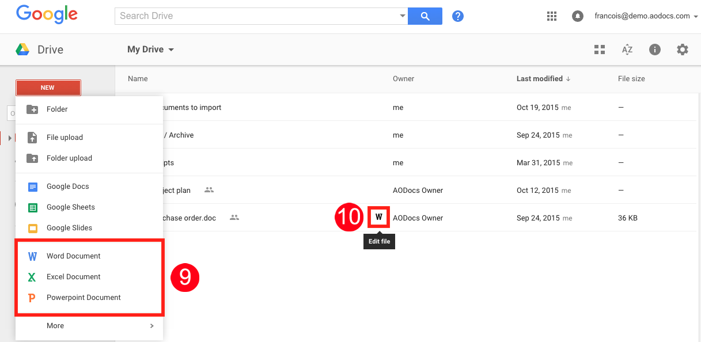The width and height of the screenshot is (701, 342).
Task: Show notifications with the bell icon
Action: coord(577,16)
